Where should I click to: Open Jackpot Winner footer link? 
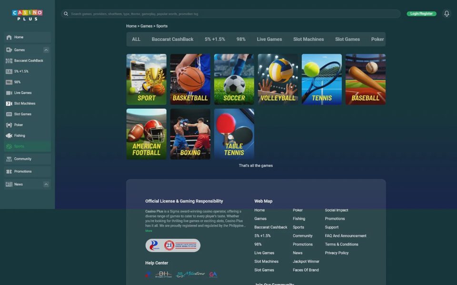coord(306,261)
